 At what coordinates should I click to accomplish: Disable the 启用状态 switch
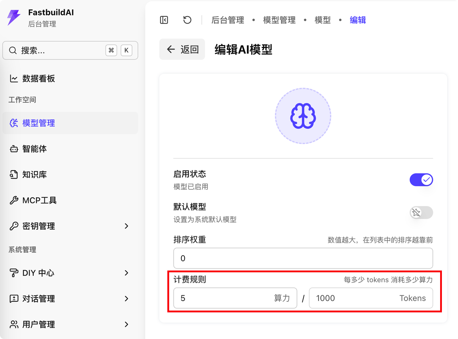coord(421,180)
